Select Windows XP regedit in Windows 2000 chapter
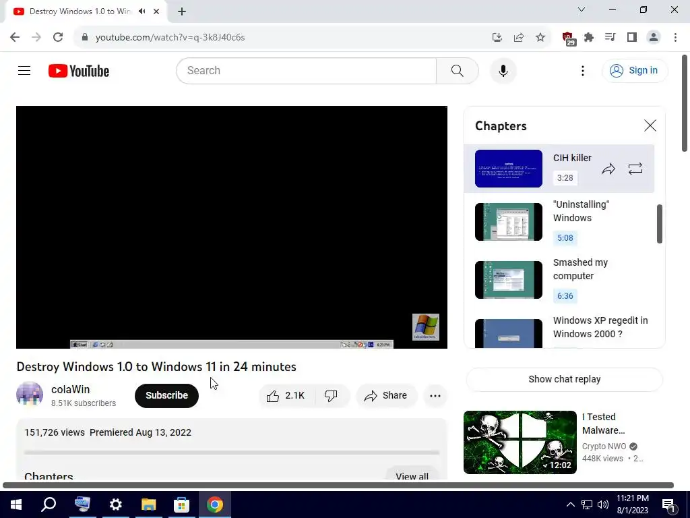The width and height of the screenshot is (690, 518). coord(559,333)
